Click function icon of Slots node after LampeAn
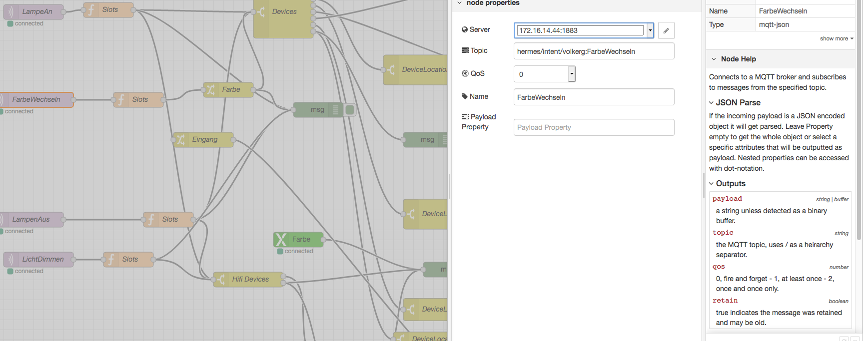Screen dimensions: 863x341 click(91, 9)
